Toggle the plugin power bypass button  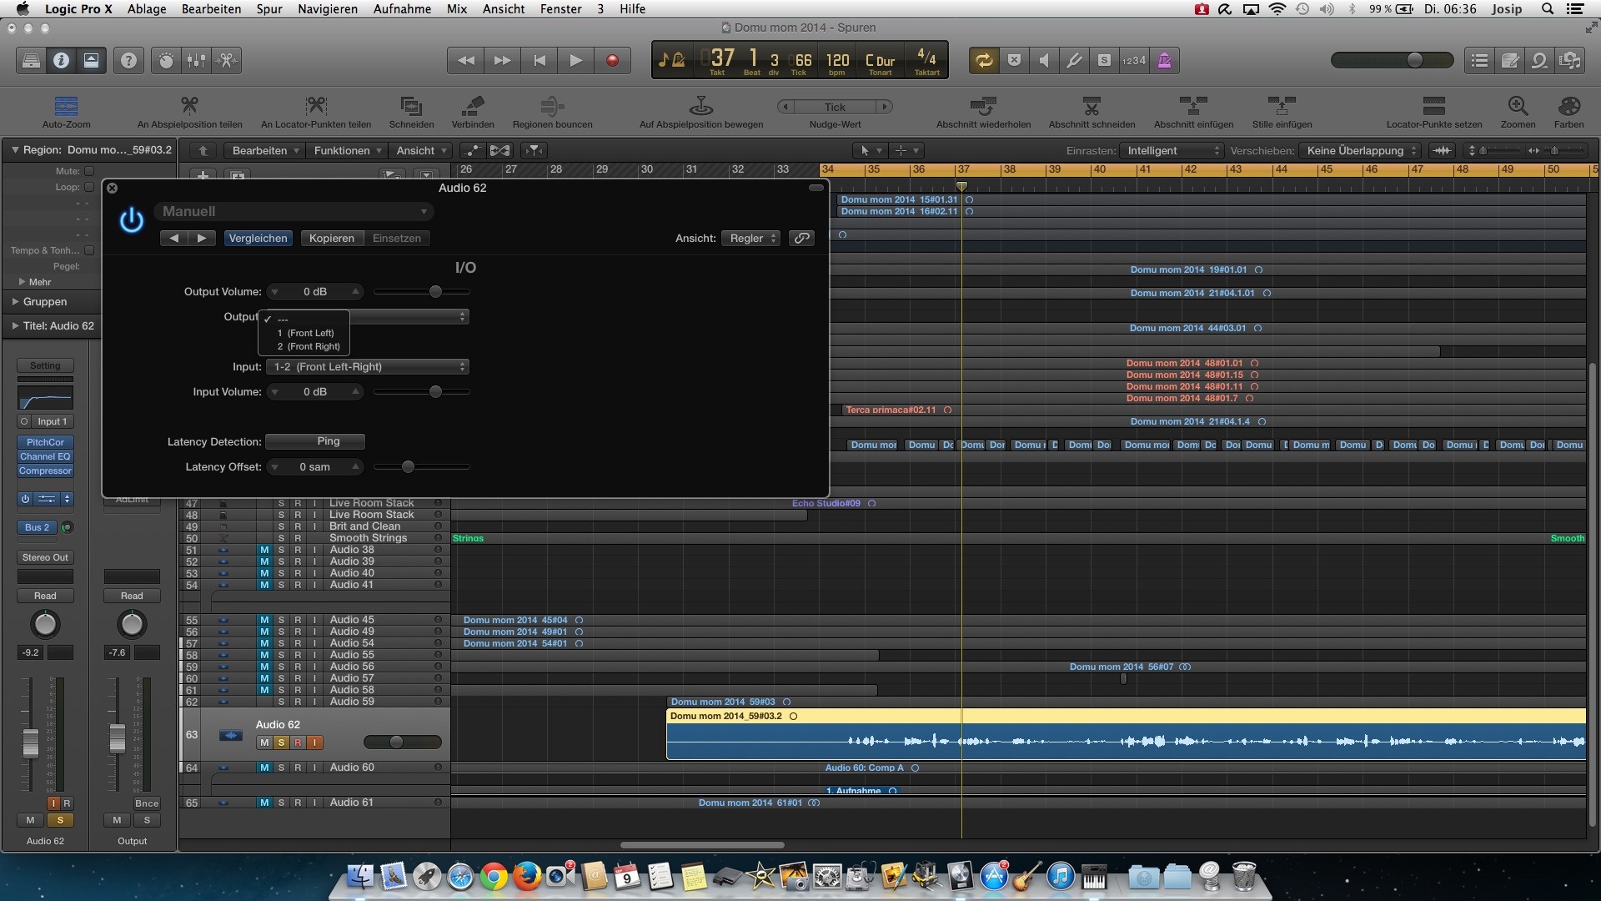tap(131, 220)
